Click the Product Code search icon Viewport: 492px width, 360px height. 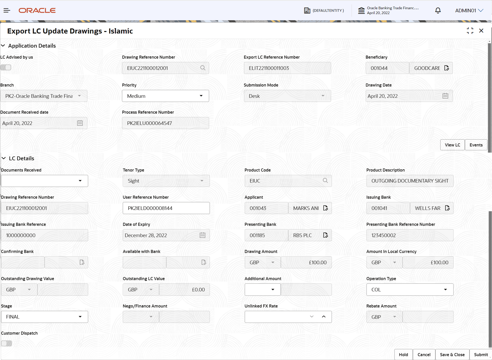[x=325, y=181]
